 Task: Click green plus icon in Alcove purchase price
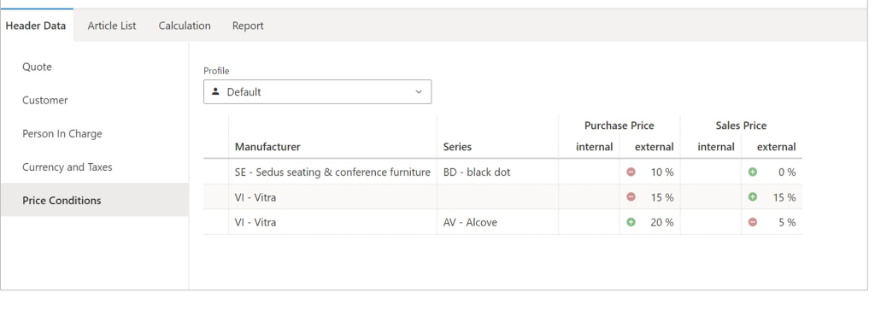tap(631, 222)
